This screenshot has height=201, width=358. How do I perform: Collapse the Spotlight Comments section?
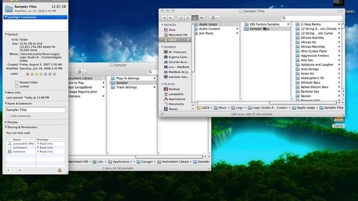point(6,17)
